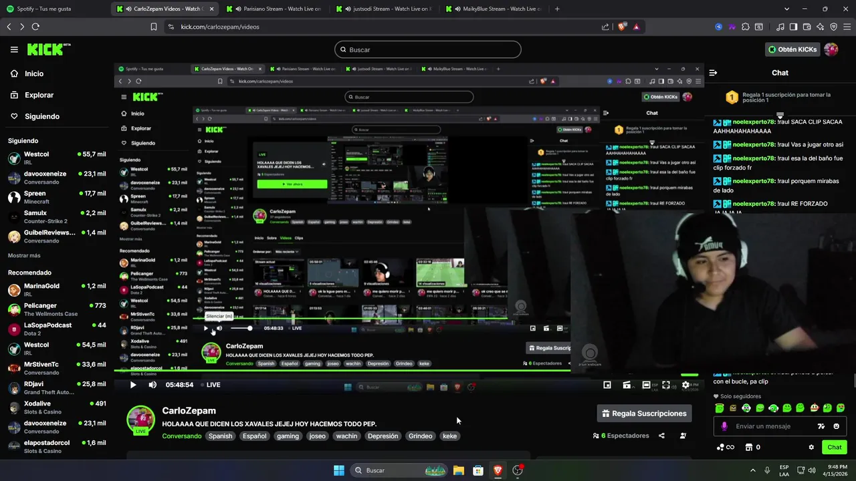
Task: Switch to the MaikyBlue Stream tab
Action: point(492,9)
